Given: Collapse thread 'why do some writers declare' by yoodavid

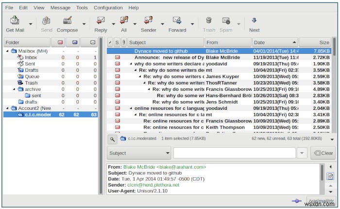Looking at the screenshot, I should [131, 64].
